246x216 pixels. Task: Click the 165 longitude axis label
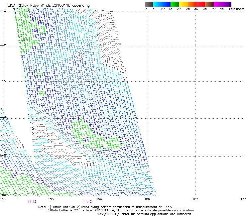click(243, 199)
